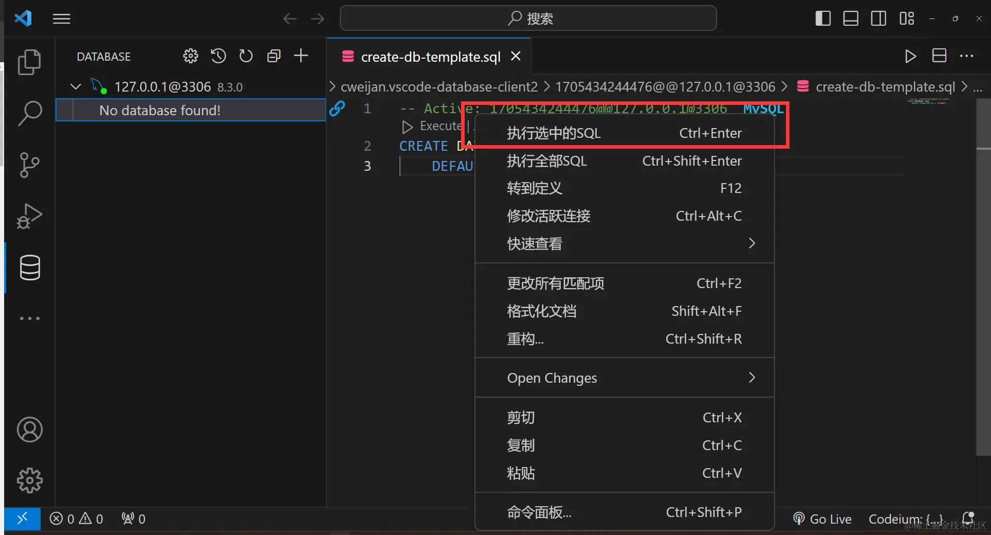Select 格式化文档 menu entry
Screen dimensions: 991x535
click(x=625, y=311)
